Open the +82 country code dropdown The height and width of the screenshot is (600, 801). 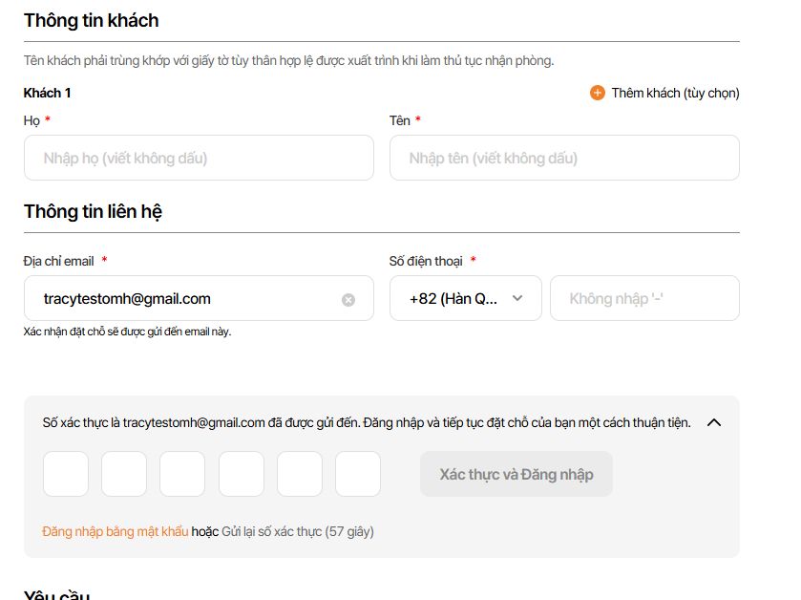(465, 298)
